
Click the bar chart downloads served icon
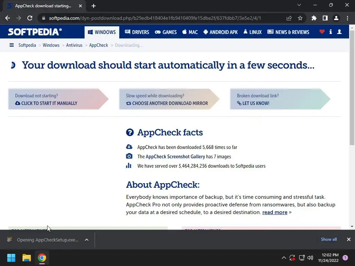click(129, 166)
